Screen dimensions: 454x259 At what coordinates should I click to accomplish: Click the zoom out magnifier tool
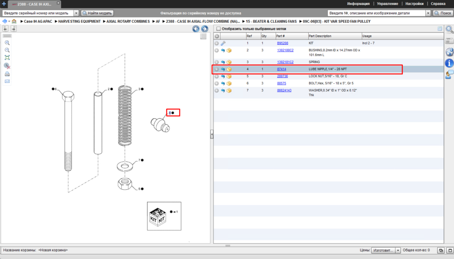tap(7, 50)
